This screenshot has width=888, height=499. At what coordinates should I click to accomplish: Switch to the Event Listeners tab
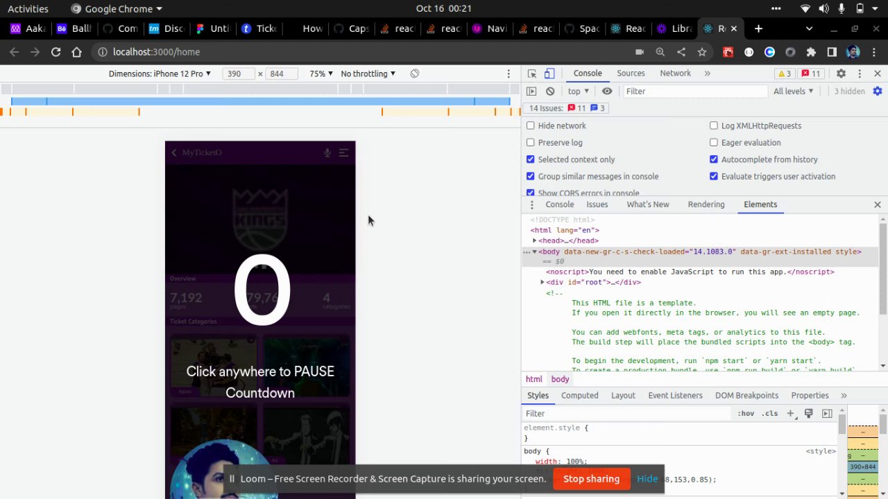pos(675,396)
